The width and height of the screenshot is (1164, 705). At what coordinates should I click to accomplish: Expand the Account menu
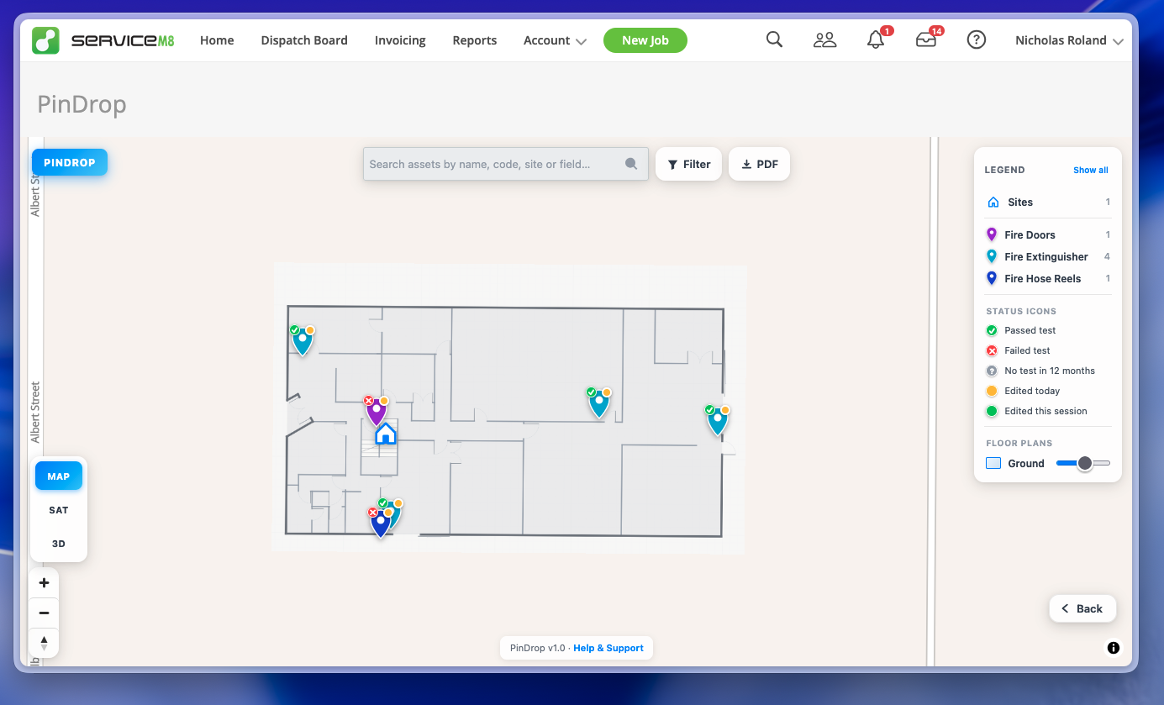(x=555, y=40)
